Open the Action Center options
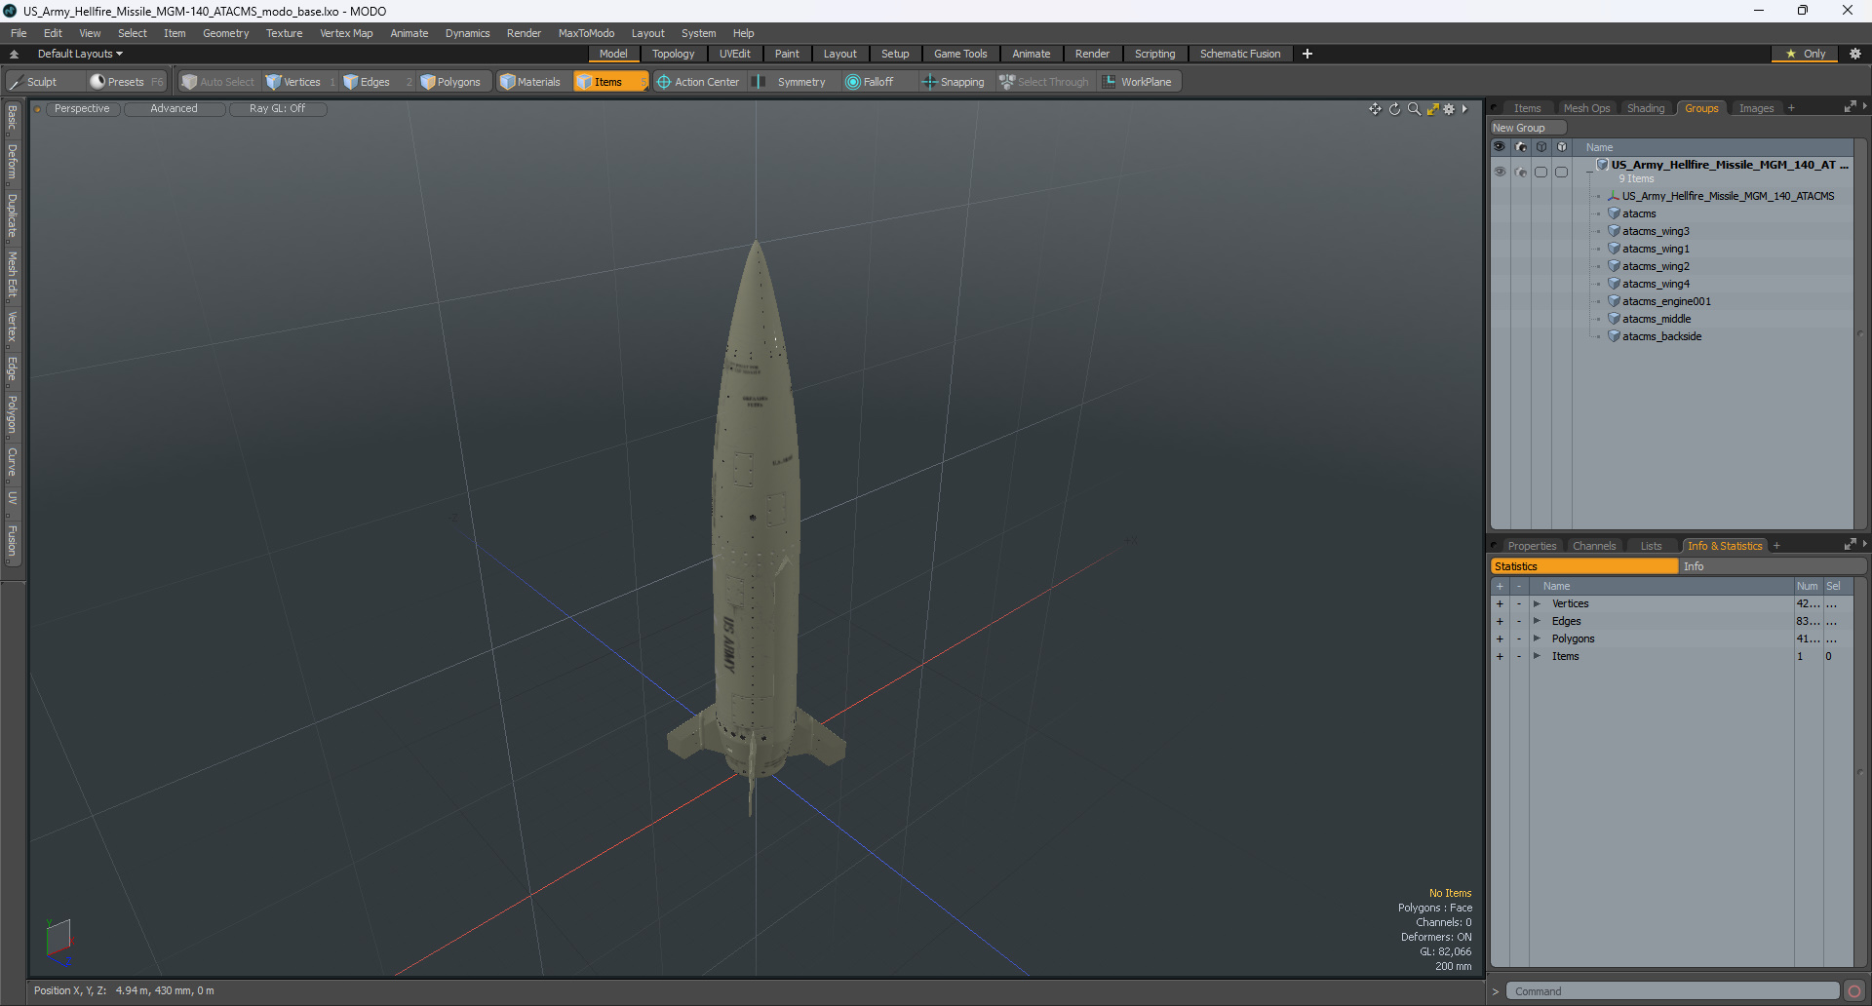The image size is (1872, 1006). click(x=698, y=82)
